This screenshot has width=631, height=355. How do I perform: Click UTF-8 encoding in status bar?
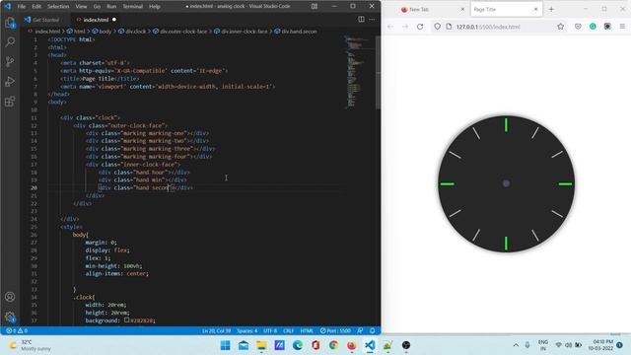269,331
